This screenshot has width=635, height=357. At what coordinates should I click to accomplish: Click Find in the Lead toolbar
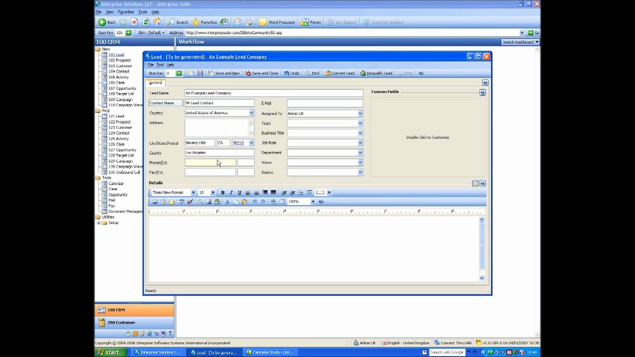pos(312,73)
